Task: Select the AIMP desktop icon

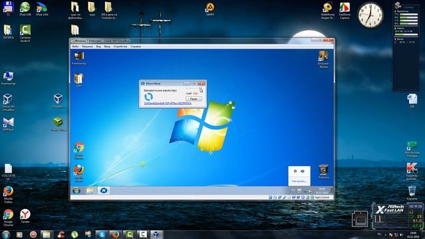Action: tap(210, 9)
